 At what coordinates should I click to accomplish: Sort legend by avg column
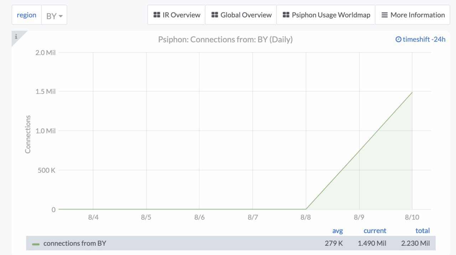pos(337,231)
